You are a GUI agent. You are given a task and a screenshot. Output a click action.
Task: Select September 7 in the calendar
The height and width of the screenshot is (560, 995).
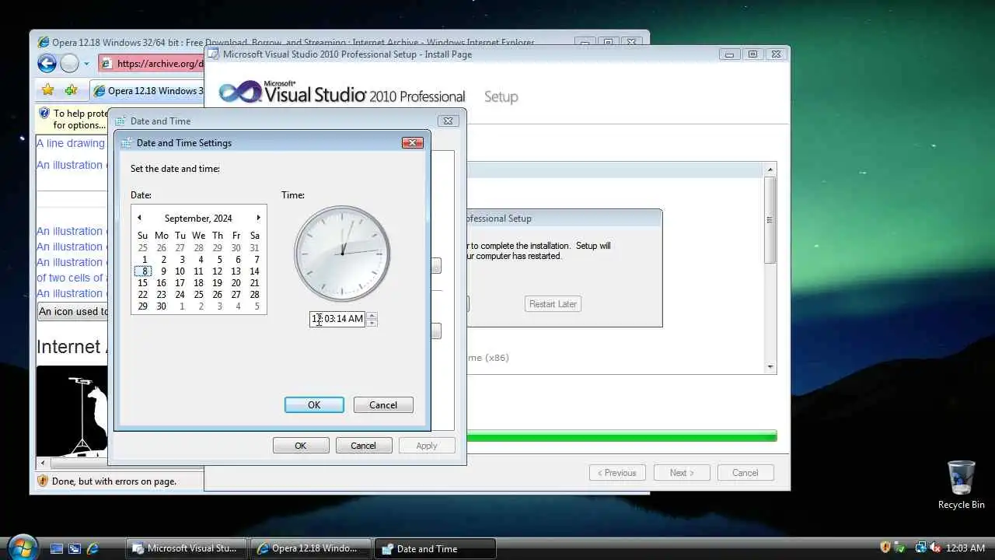coord(256,260)
